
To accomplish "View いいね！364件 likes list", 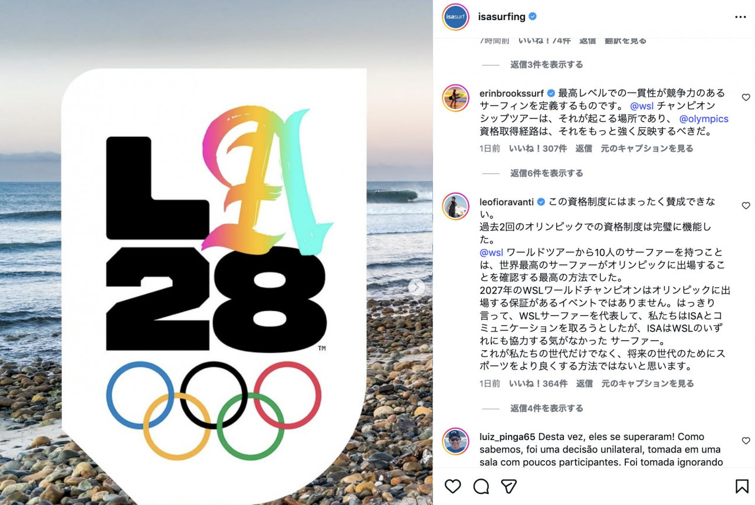I will click(538, 383).
